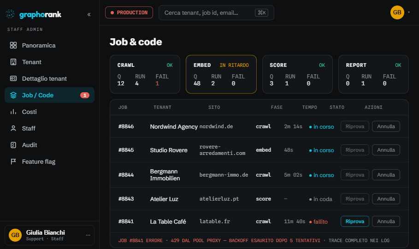Click job id #8841
The width and height of the screenshot is (419, 249).
pos(126,221)
